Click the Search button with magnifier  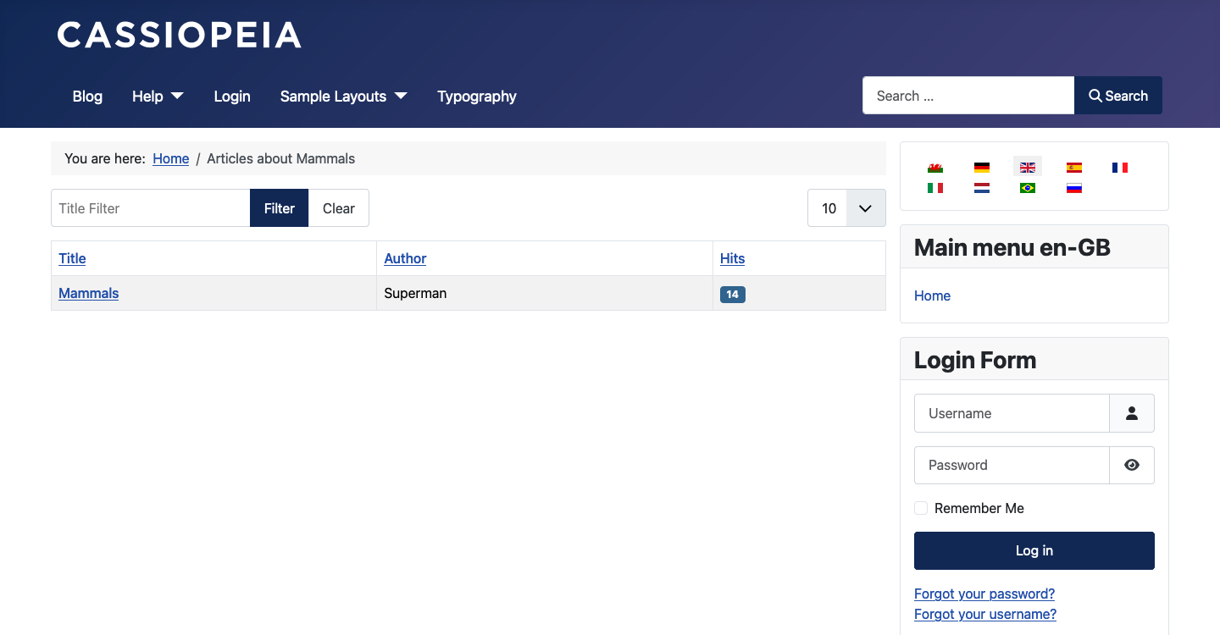coord(1118,96)
